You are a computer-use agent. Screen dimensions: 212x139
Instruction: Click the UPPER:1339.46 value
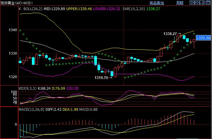click(x=79, y=9)
